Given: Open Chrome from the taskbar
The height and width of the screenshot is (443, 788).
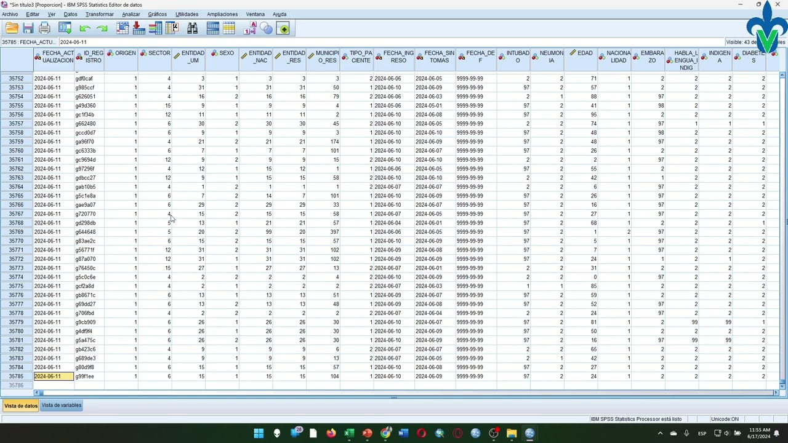Looking at the screenshot, I should [385, 433].
